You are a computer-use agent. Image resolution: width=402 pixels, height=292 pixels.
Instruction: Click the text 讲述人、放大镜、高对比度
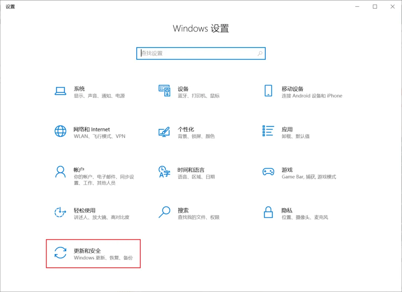click(x=102, y=217)
